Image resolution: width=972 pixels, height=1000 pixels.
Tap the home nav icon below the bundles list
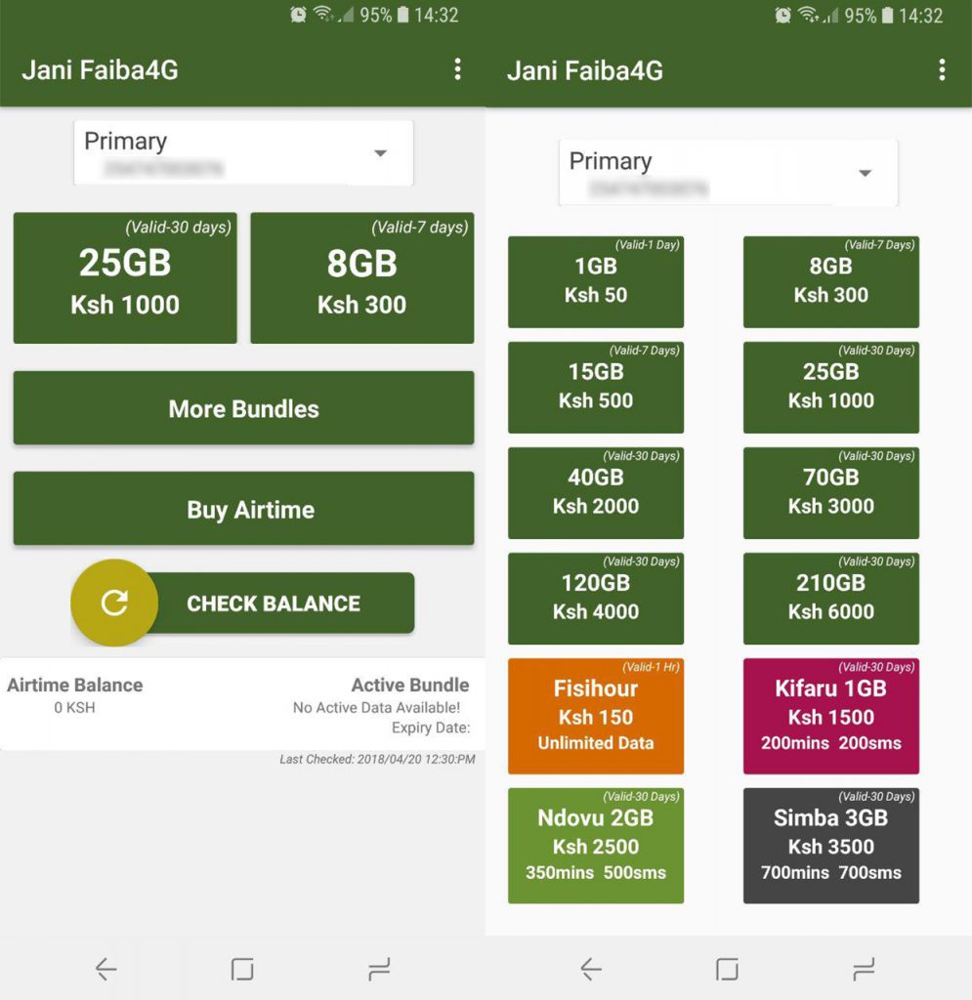click(727, 969)
